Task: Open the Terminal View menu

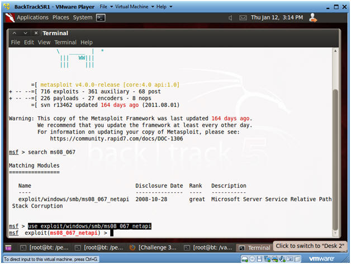Action: coord(44,43)
